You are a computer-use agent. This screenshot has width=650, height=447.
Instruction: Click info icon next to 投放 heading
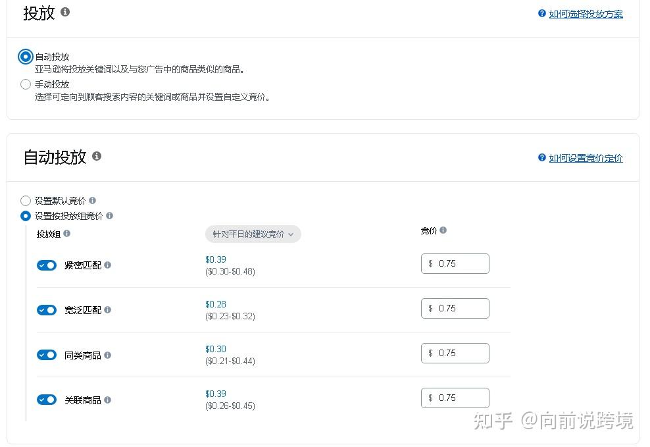click(x=65, y=12)
